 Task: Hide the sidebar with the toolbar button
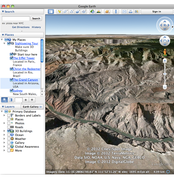51,11
